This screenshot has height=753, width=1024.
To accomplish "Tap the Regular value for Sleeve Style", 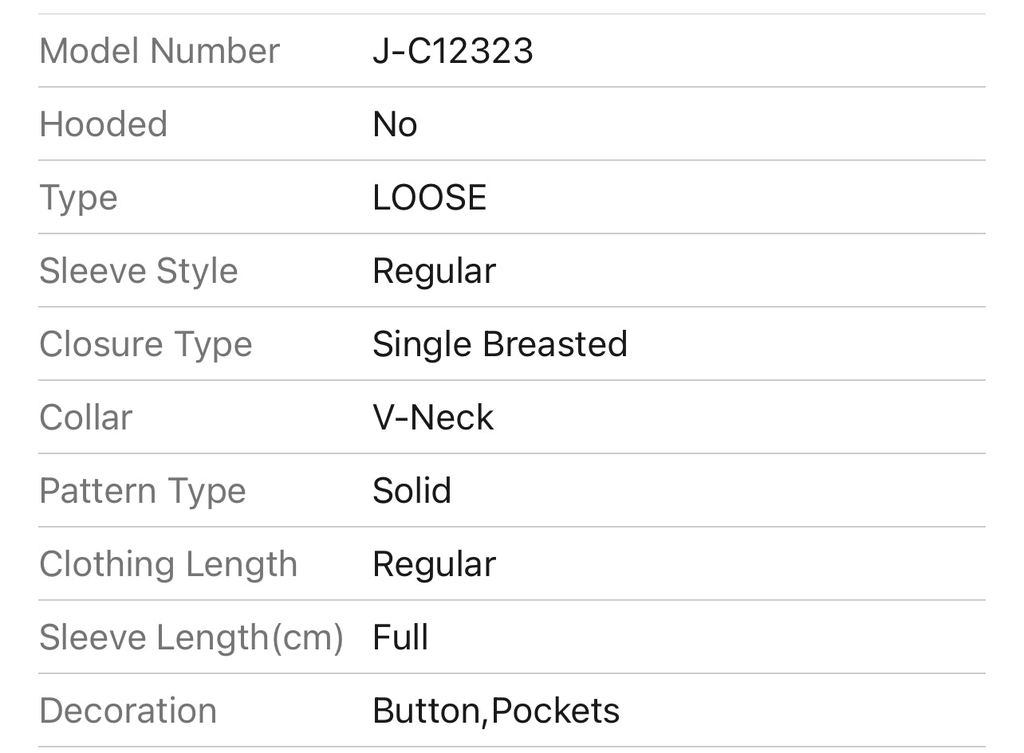I will pyautogui.click(x=434, y=271).
